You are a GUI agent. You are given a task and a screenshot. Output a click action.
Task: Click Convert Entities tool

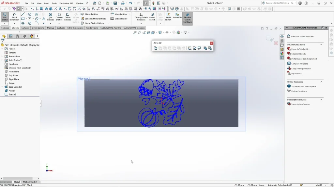(x=59, y=17)
